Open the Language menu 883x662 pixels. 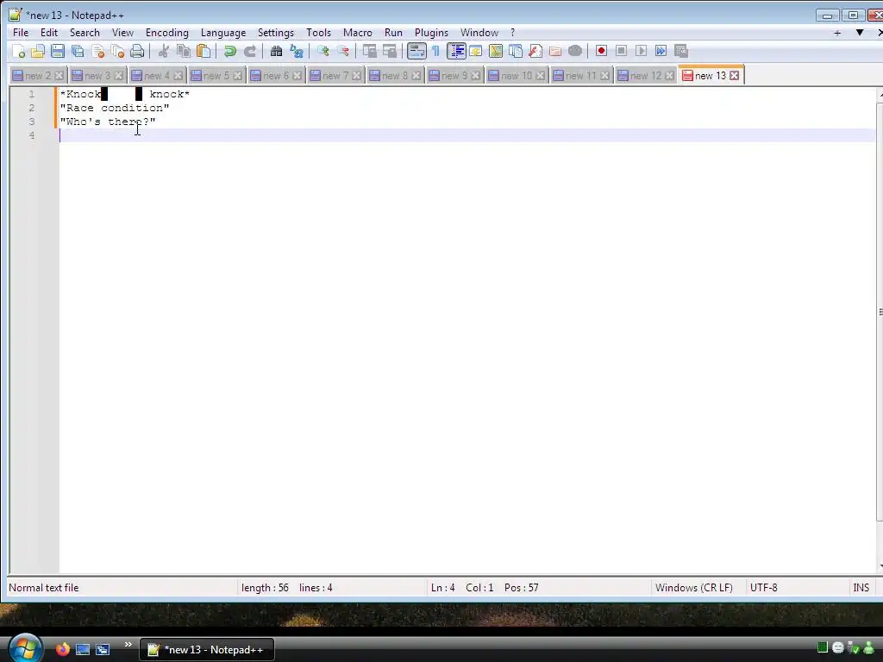point(223,33)
